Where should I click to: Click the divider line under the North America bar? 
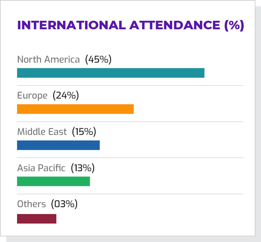tap(130, 86)
